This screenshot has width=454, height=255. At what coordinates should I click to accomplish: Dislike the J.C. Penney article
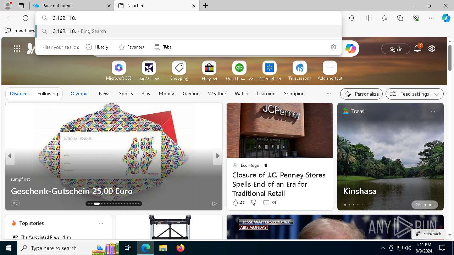tap(254, 203)
